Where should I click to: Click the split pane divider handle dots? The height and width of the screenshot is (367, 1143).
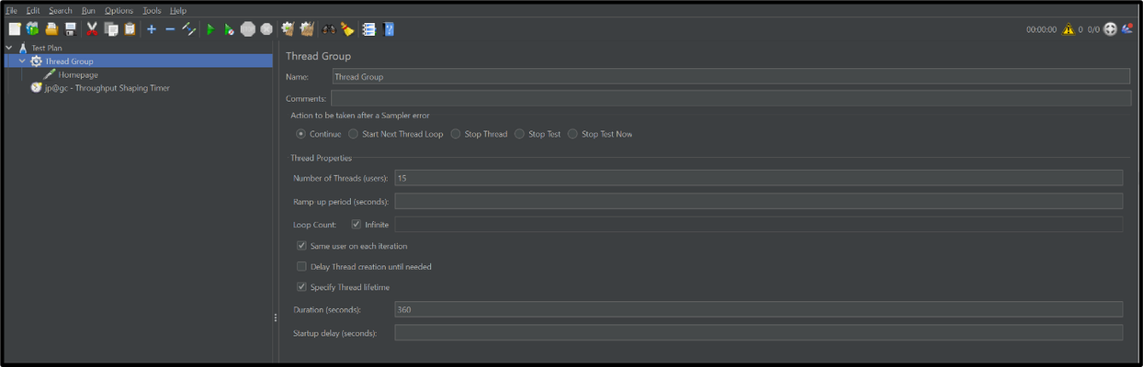point(276,317)
